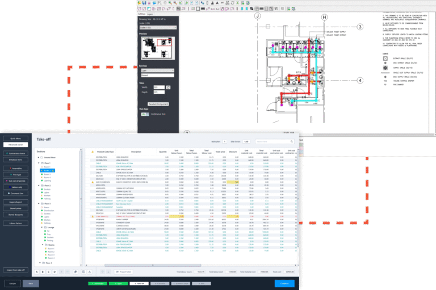This screenshot has width=436, height=290.
Task: Collapse the Floor 3 section
Action: [39, 204]
